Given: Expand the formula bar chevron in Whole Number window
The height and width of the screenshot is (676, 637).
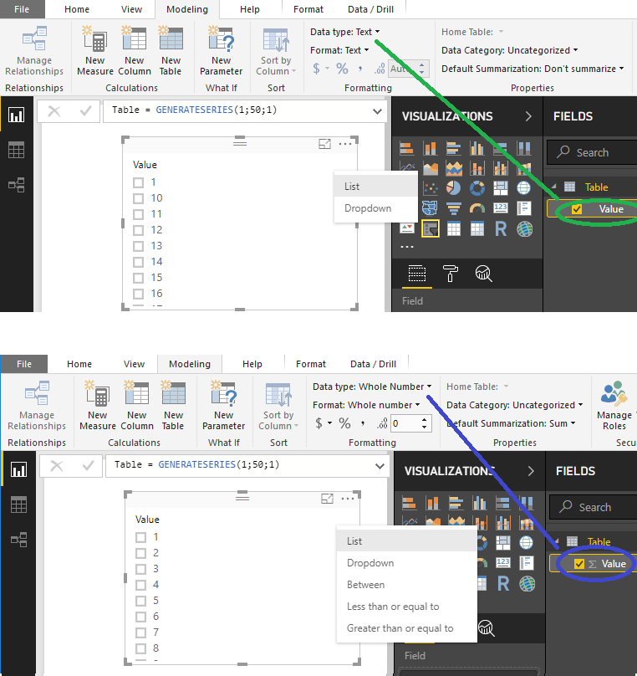Looking at the screenshot, I should 380,466.
